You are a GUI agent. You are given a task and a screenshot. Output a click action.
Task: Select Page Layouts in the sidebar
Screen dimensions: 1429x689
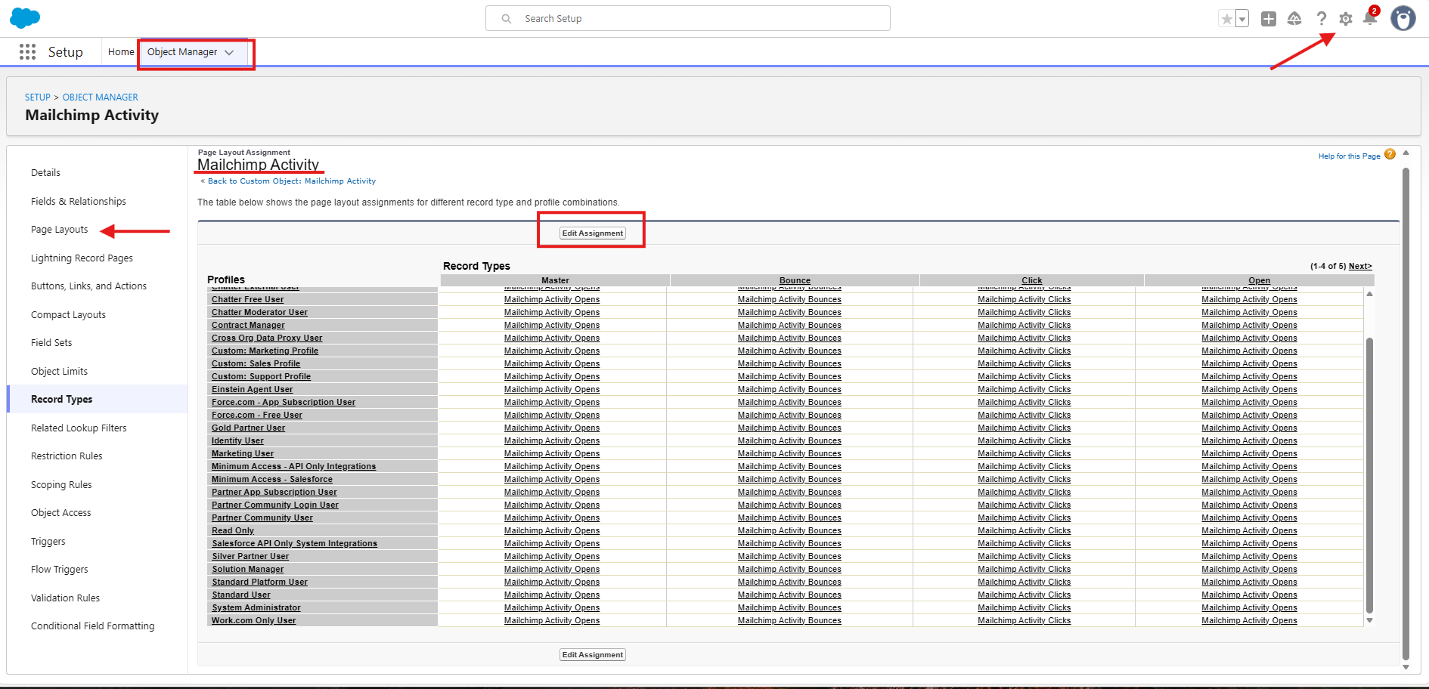pyautogui.click(x=59, y=230)
